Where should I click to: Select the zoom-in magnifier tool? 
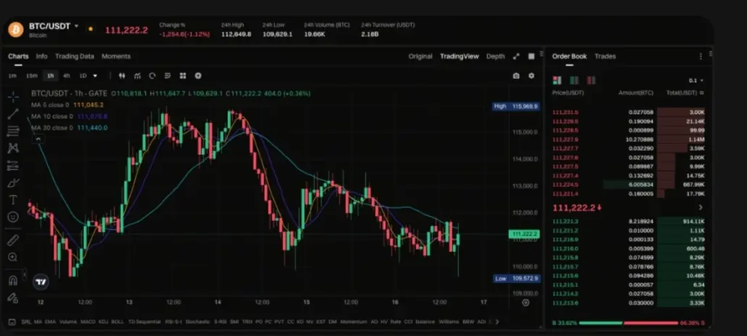pos(13,257)
